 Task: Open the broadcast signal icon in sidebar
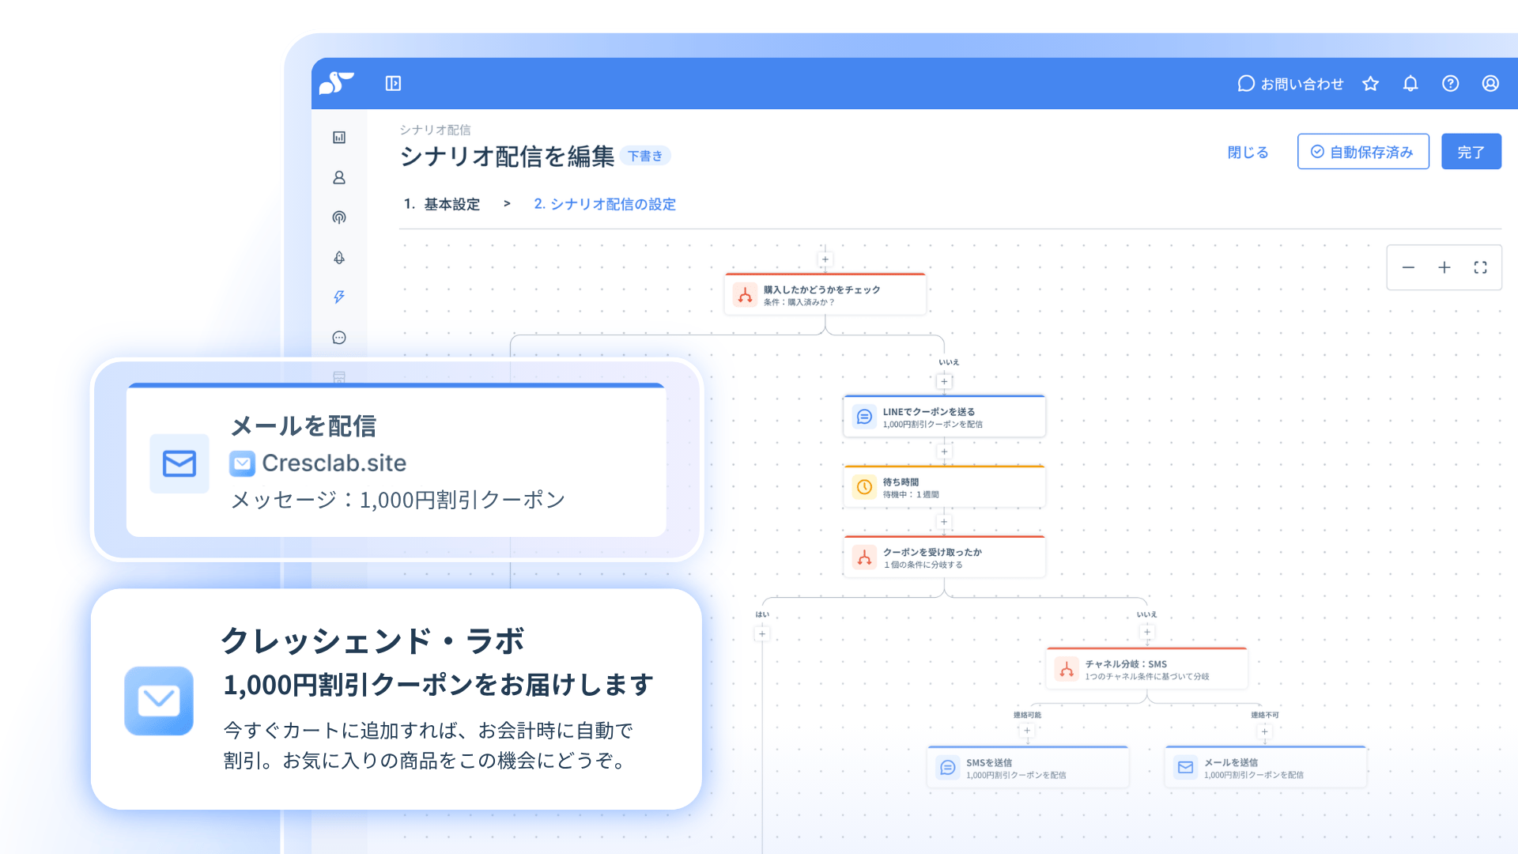(x=339, y=217)
